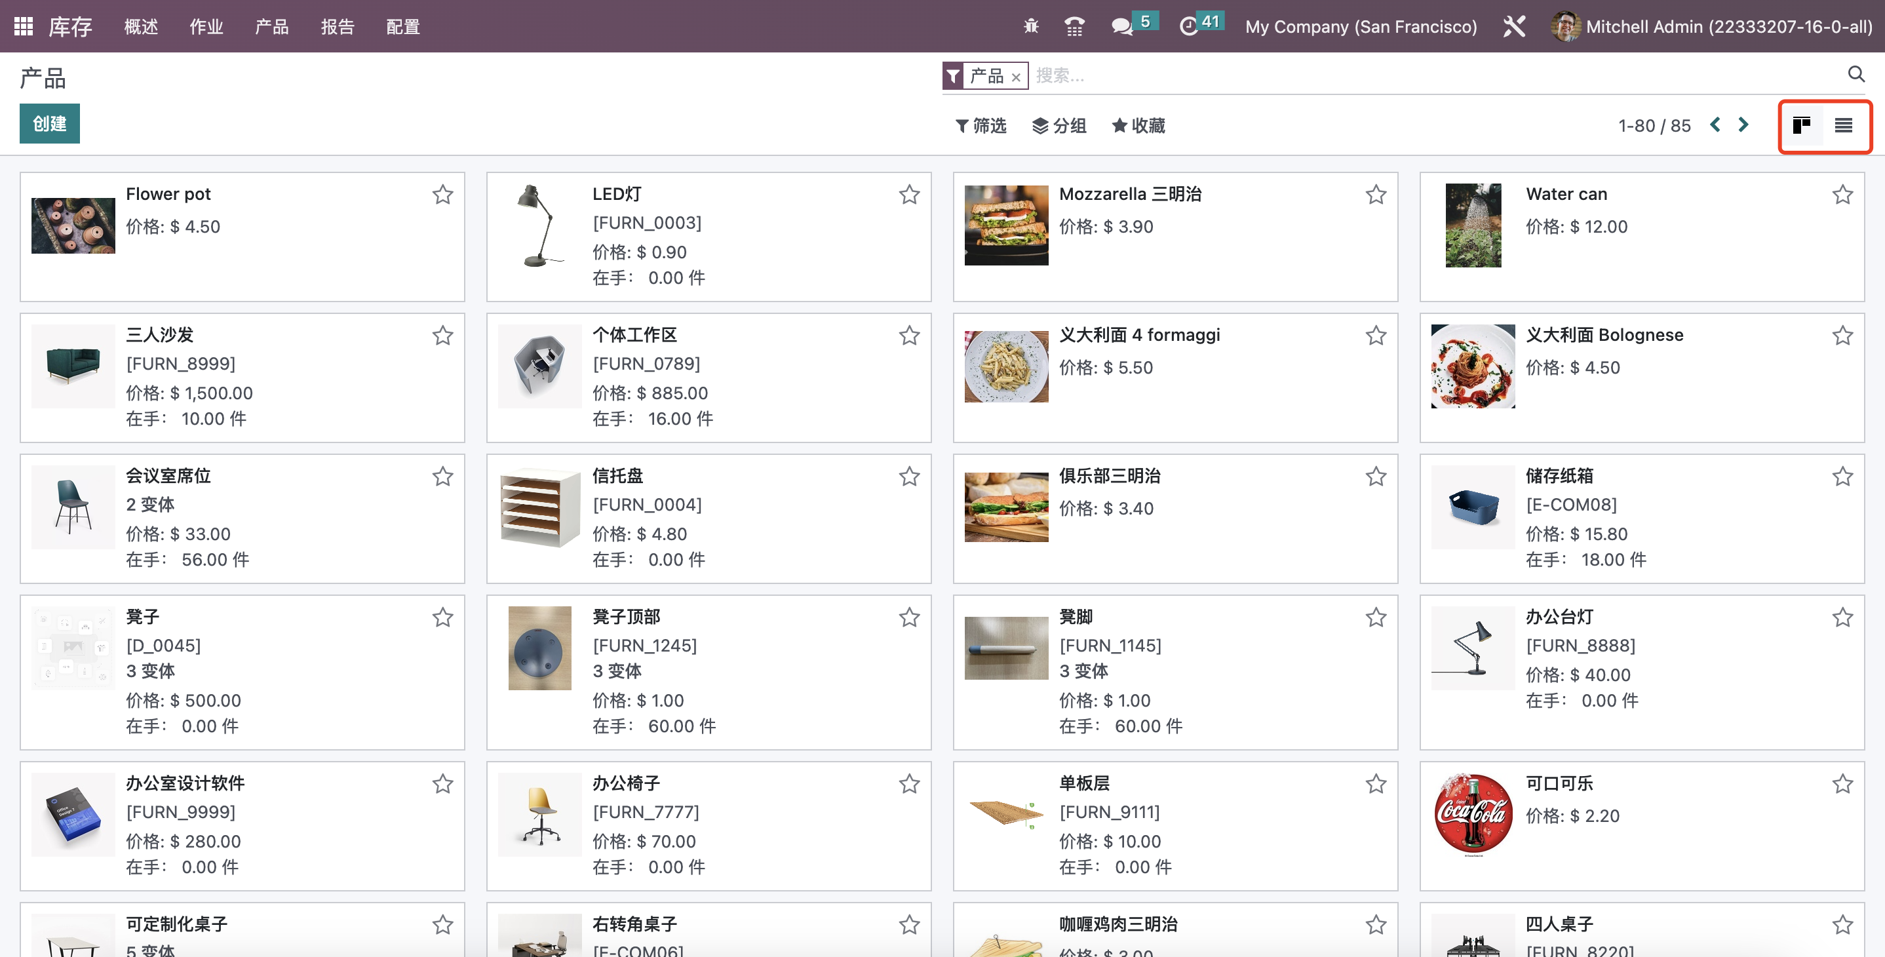Click the 可定制化桌子 product name
Image resolution: width=1885 pixels, height=957 pixels.
[176, 924]
